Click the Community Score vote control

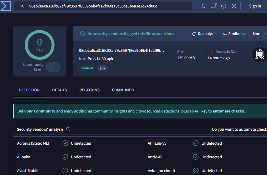53,67
